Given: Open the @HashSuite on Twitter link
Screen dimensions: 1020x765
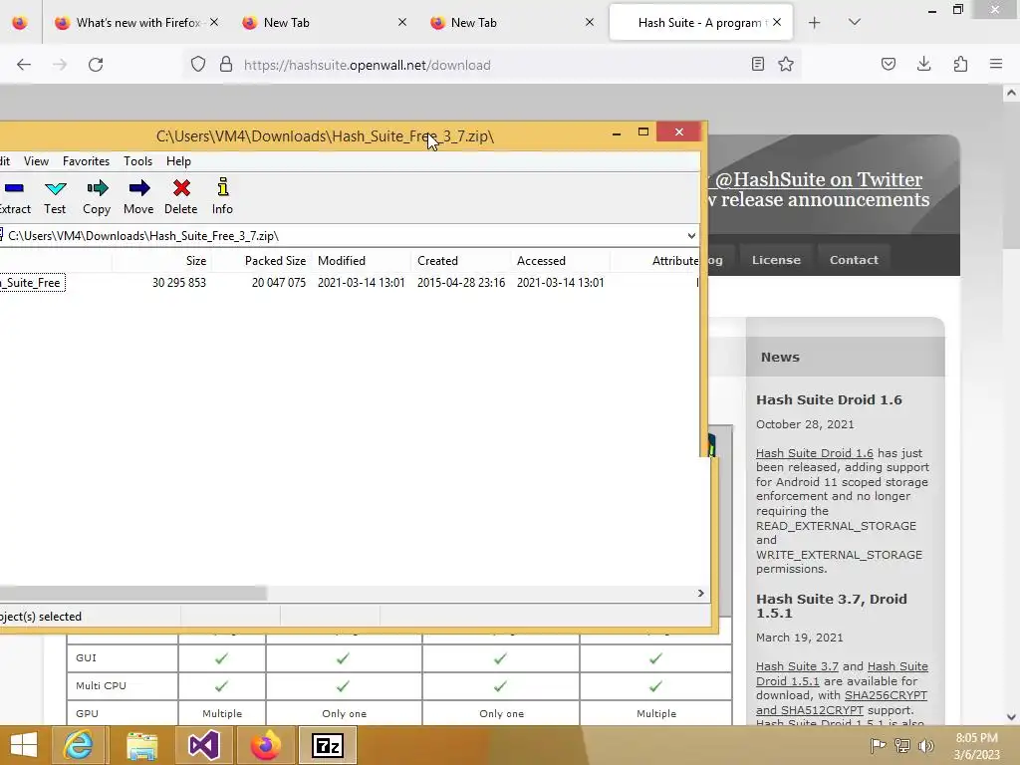Looking at the screenshot, I should [x=819, y=179].
